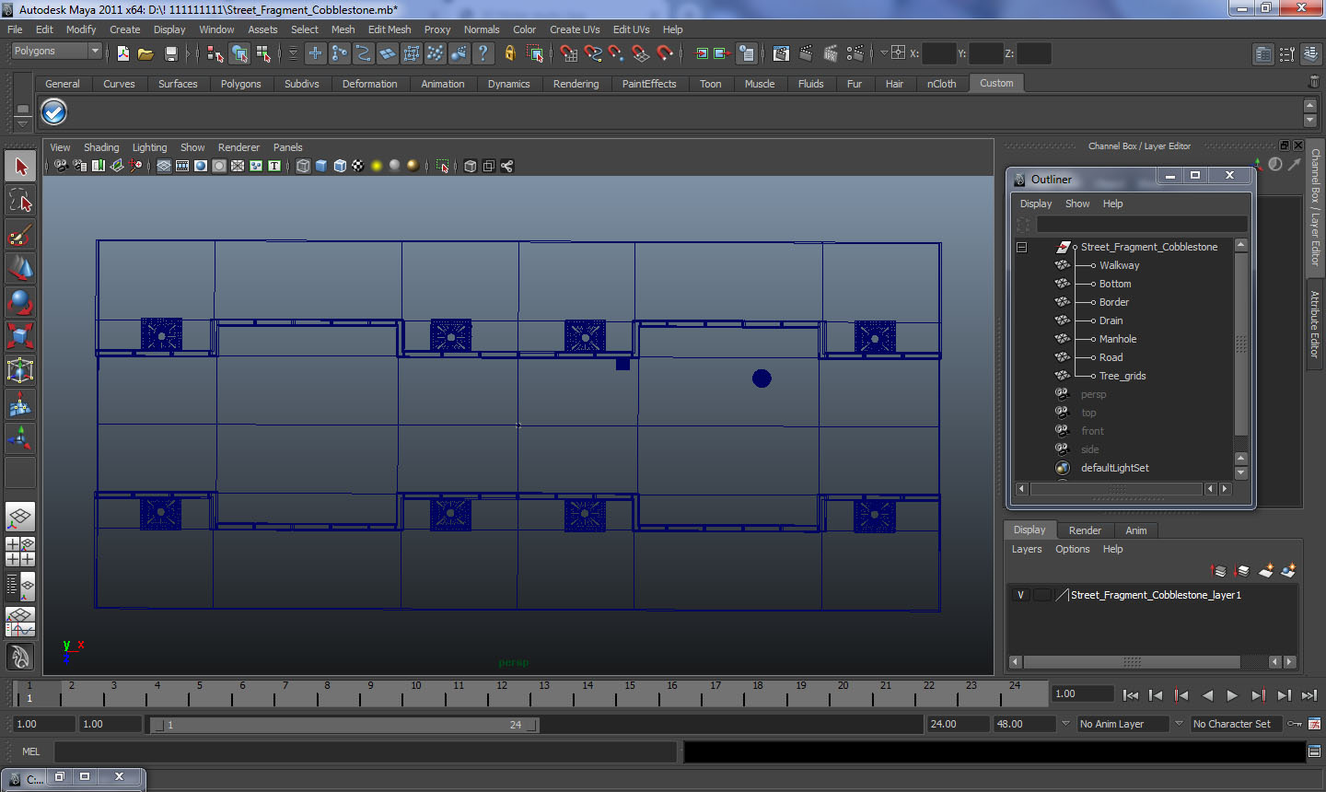Switch to single perspective view layout

click(20, 517)
